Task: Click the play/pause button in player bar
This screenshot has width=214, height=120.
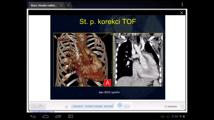Action: 120,106
